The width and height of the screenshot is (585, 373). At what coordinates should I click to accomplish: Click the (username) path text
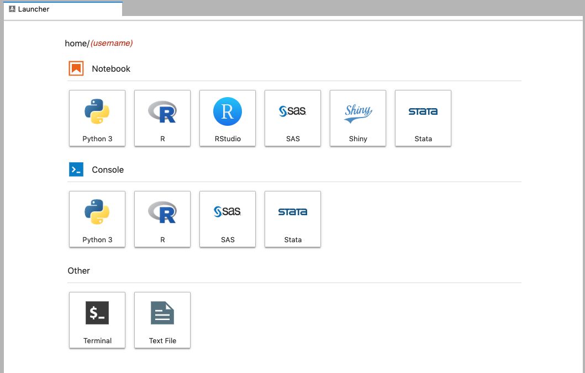click(112, 43)
